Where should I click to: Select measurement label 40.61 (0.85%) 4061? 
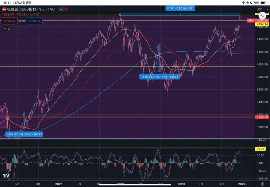click(180, 8)
